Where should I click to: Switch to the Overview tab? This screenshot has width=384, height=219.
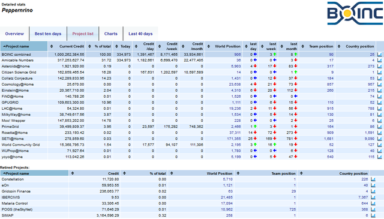(x=14, y=34)
